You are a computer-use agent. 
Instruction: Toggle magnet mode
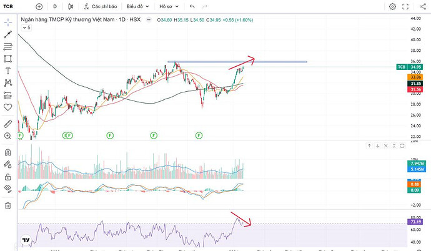pyautogui.click(x=8, y=152)
